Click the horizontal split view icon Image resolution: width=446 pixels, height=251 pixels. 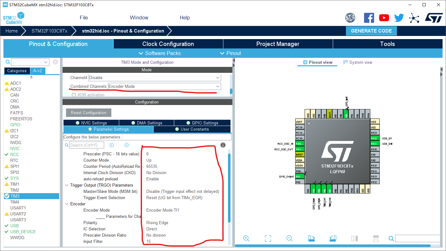(376, 238)
